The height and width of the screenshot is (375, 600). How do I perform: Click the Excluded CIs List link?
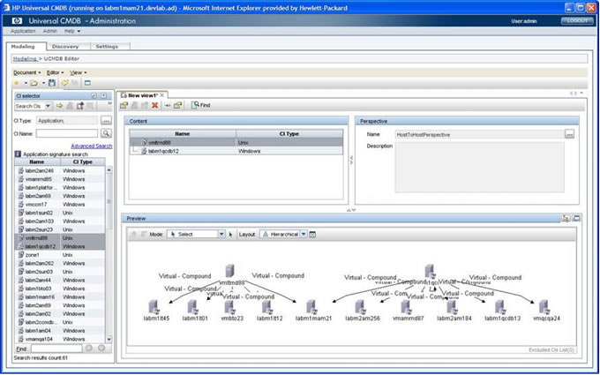551,349
